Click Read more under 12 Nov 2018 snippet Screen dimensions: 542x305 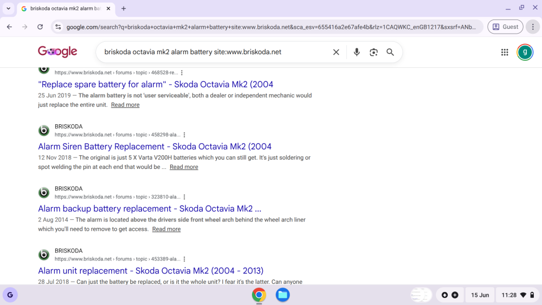coord(184,167)
